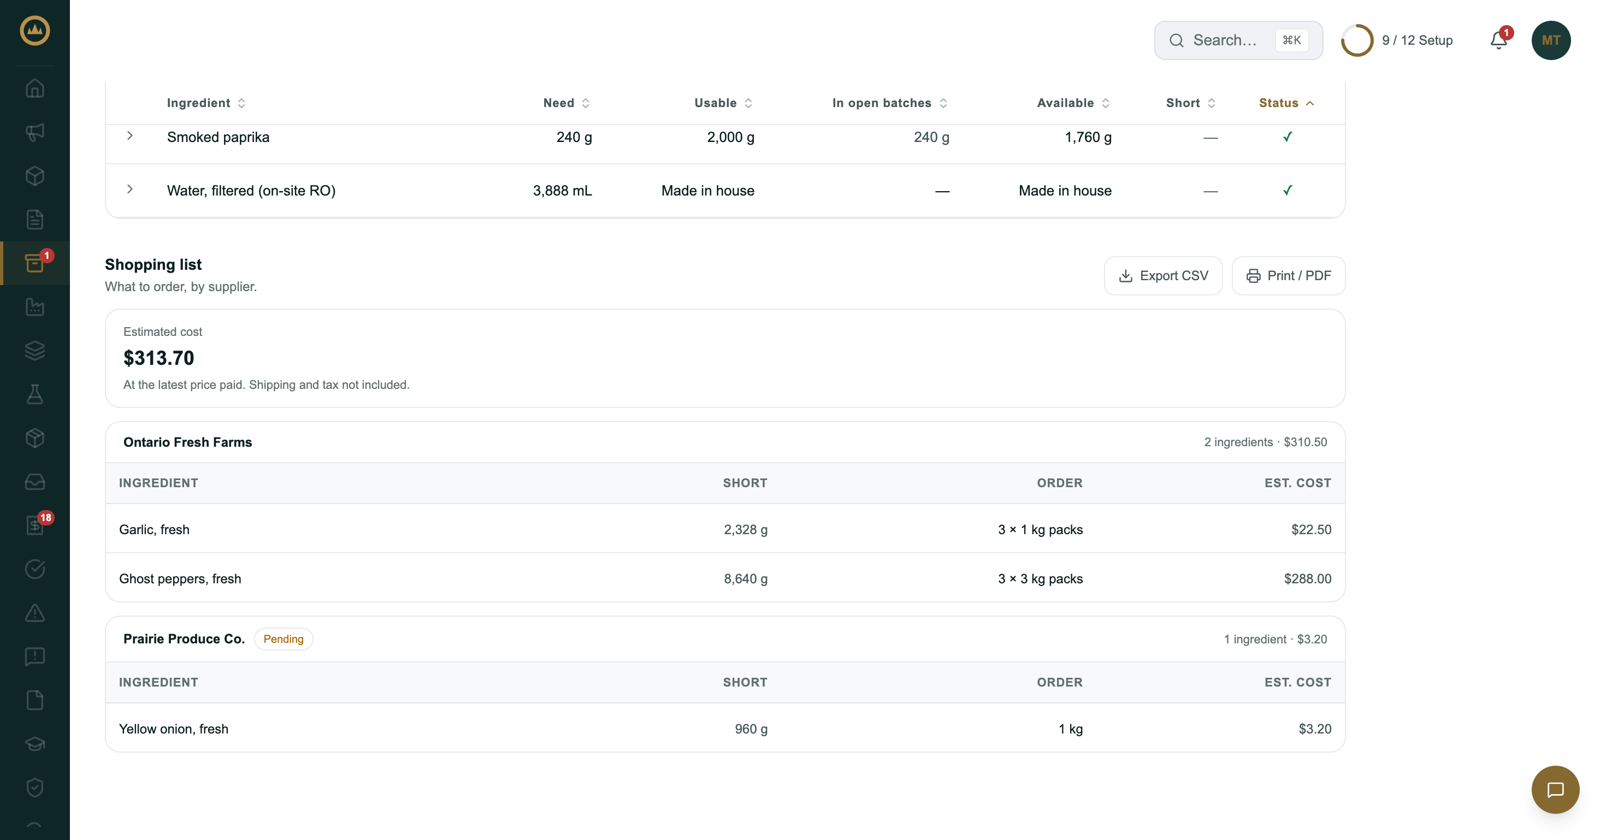Expand the Water, filtered row
1606x840 pixels.
pos(129,190)
